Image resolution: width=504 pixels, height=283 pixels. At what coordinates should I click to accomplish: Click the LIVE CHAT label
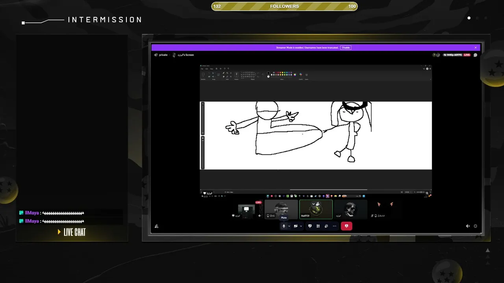pos(74,232)
